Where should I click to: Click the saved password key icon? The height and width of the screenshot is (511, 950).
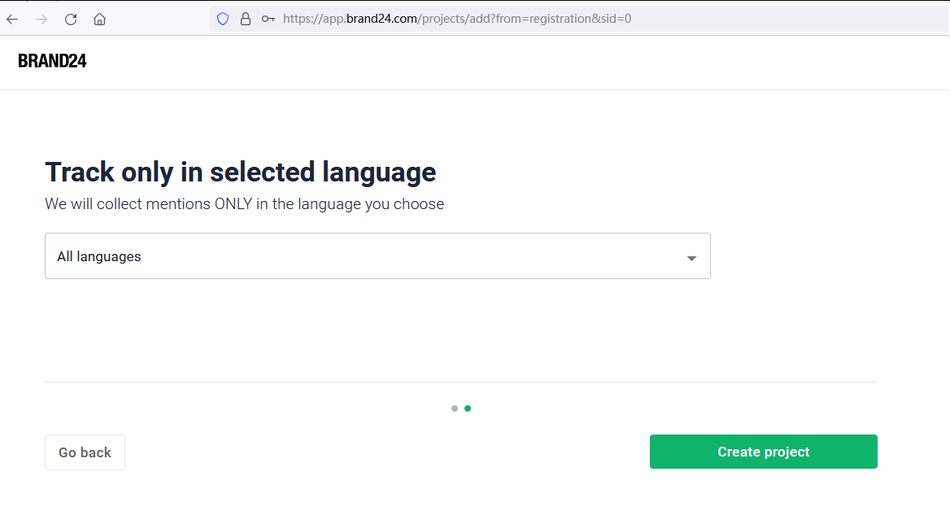(268, 19)
